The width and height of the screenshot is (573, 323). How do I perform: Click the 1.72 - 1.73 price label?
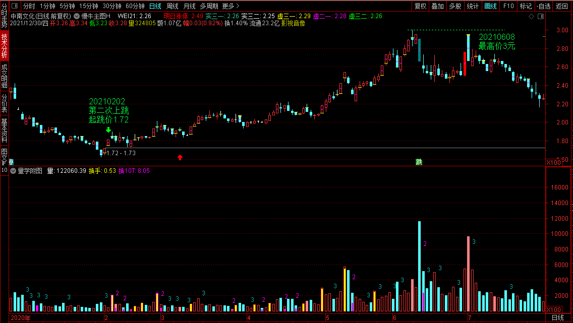121,153
